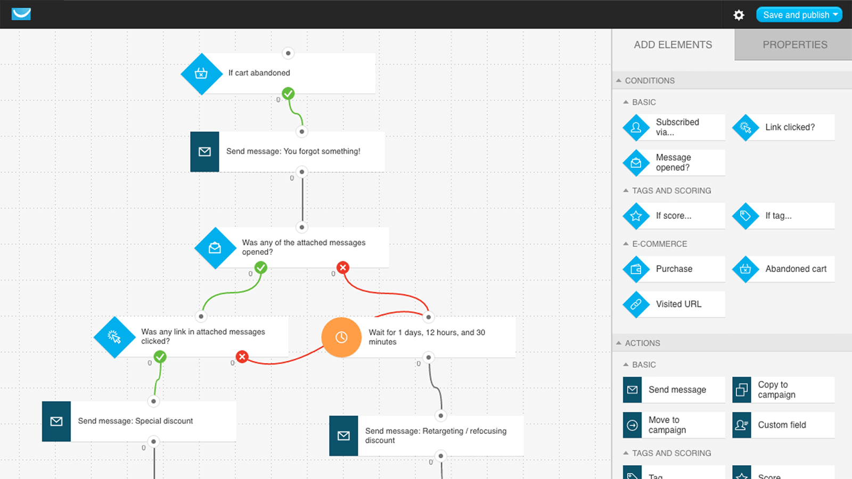Click the red X under link clicked node

[x=242, y=357]
